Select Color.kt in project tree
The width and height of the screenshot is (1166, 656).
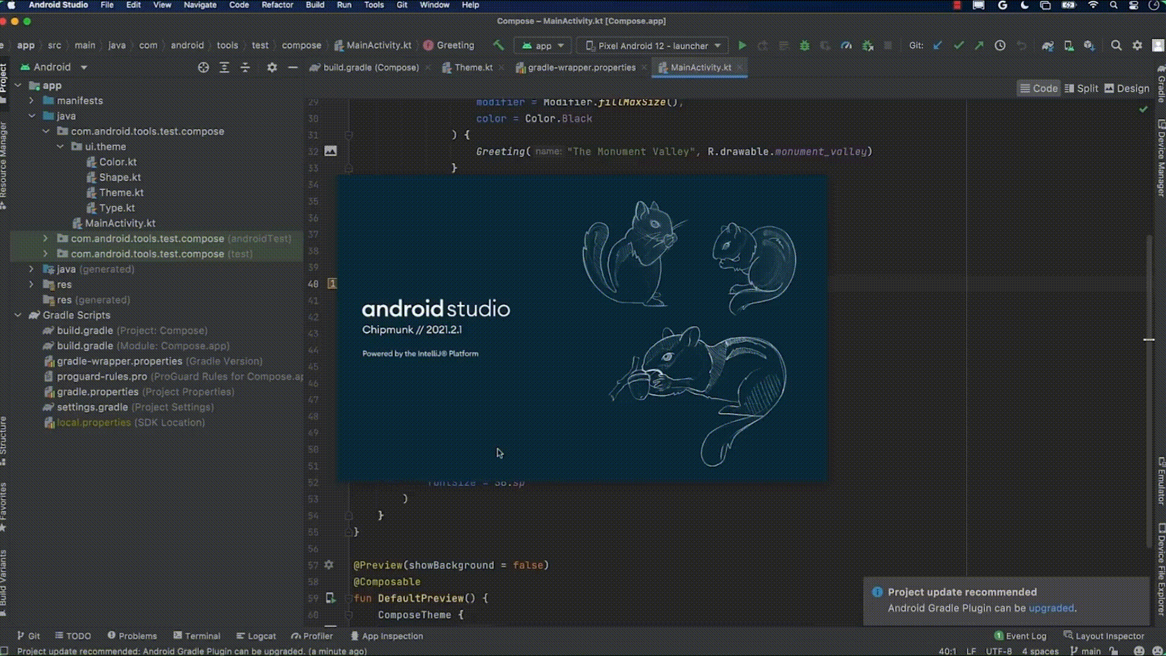pos(112,162)
